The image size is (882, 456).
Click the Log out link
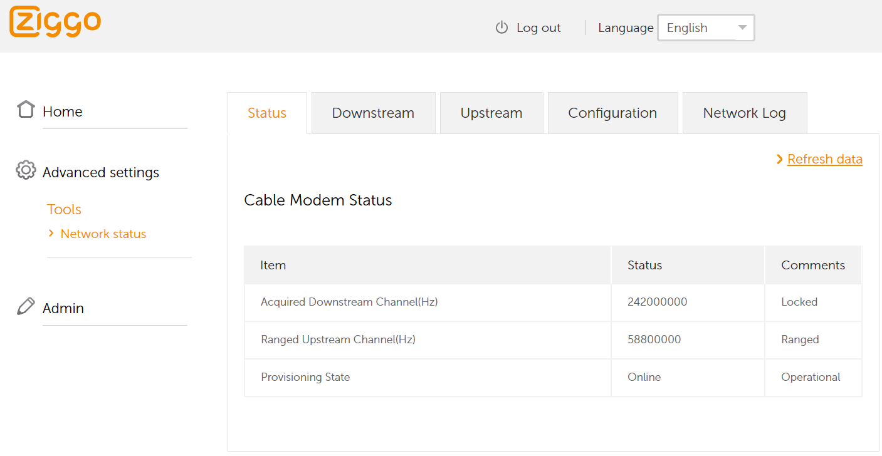click(x=538, y=28)
